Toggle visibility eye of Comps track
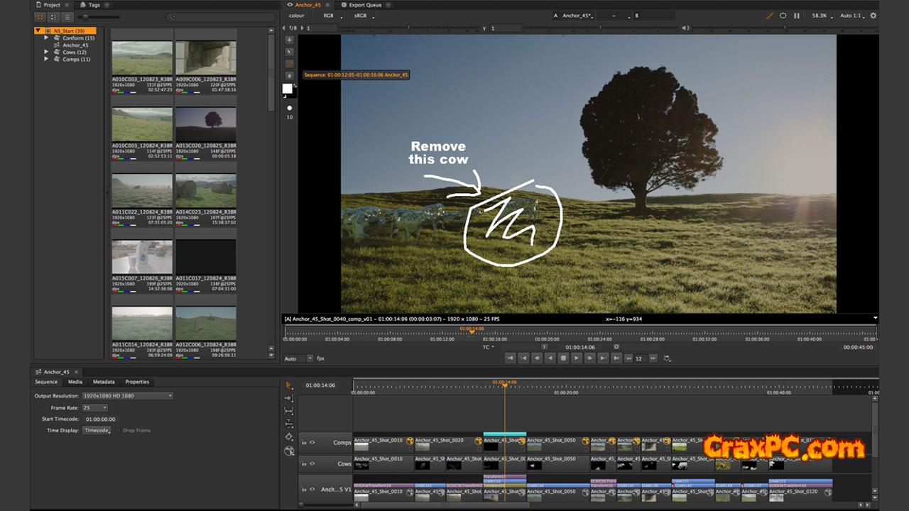Screen dimensions: 909x511 tap(312, 442)
